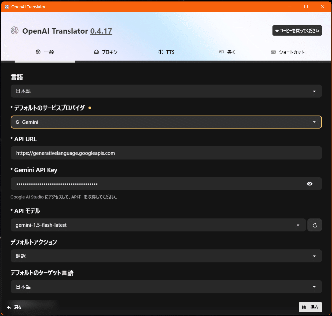Click the app icon in title bar
This screenshot has height=316, width=332.
point(7,7)
